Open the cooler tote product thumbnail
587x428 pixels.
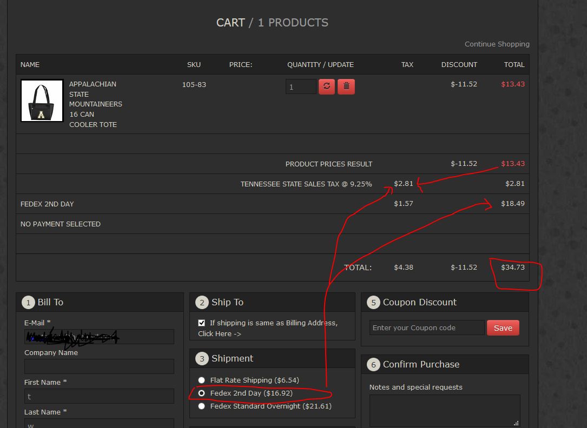click(42, 101)
